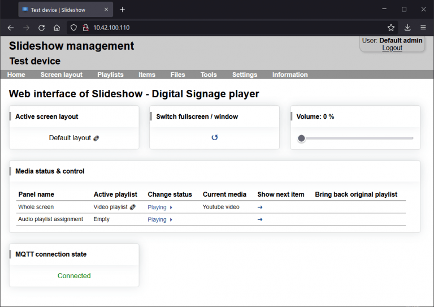Open the Settings menu

tap(244, 75)
